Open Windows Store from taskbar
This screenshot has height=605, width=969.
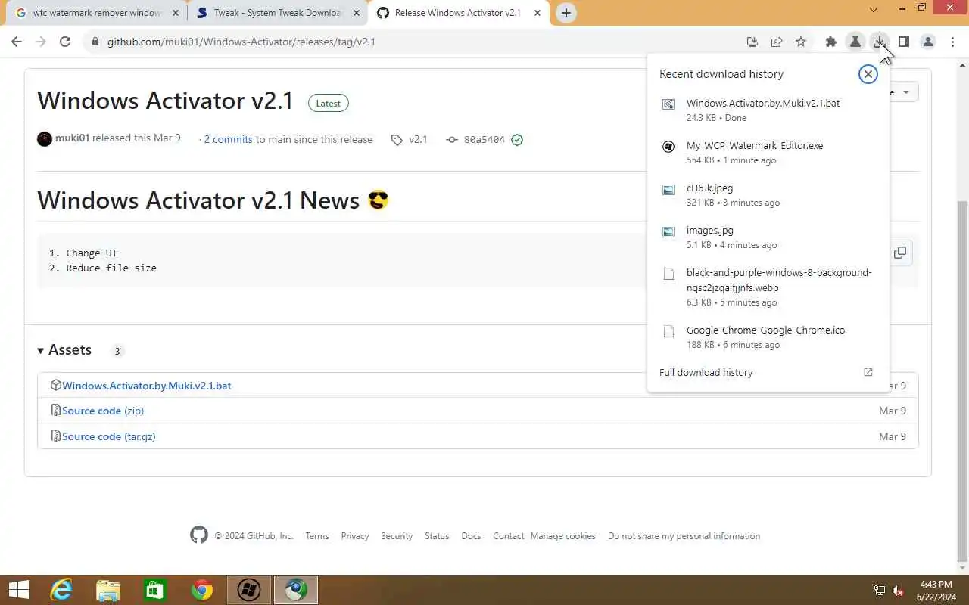[x=155, y=590]
